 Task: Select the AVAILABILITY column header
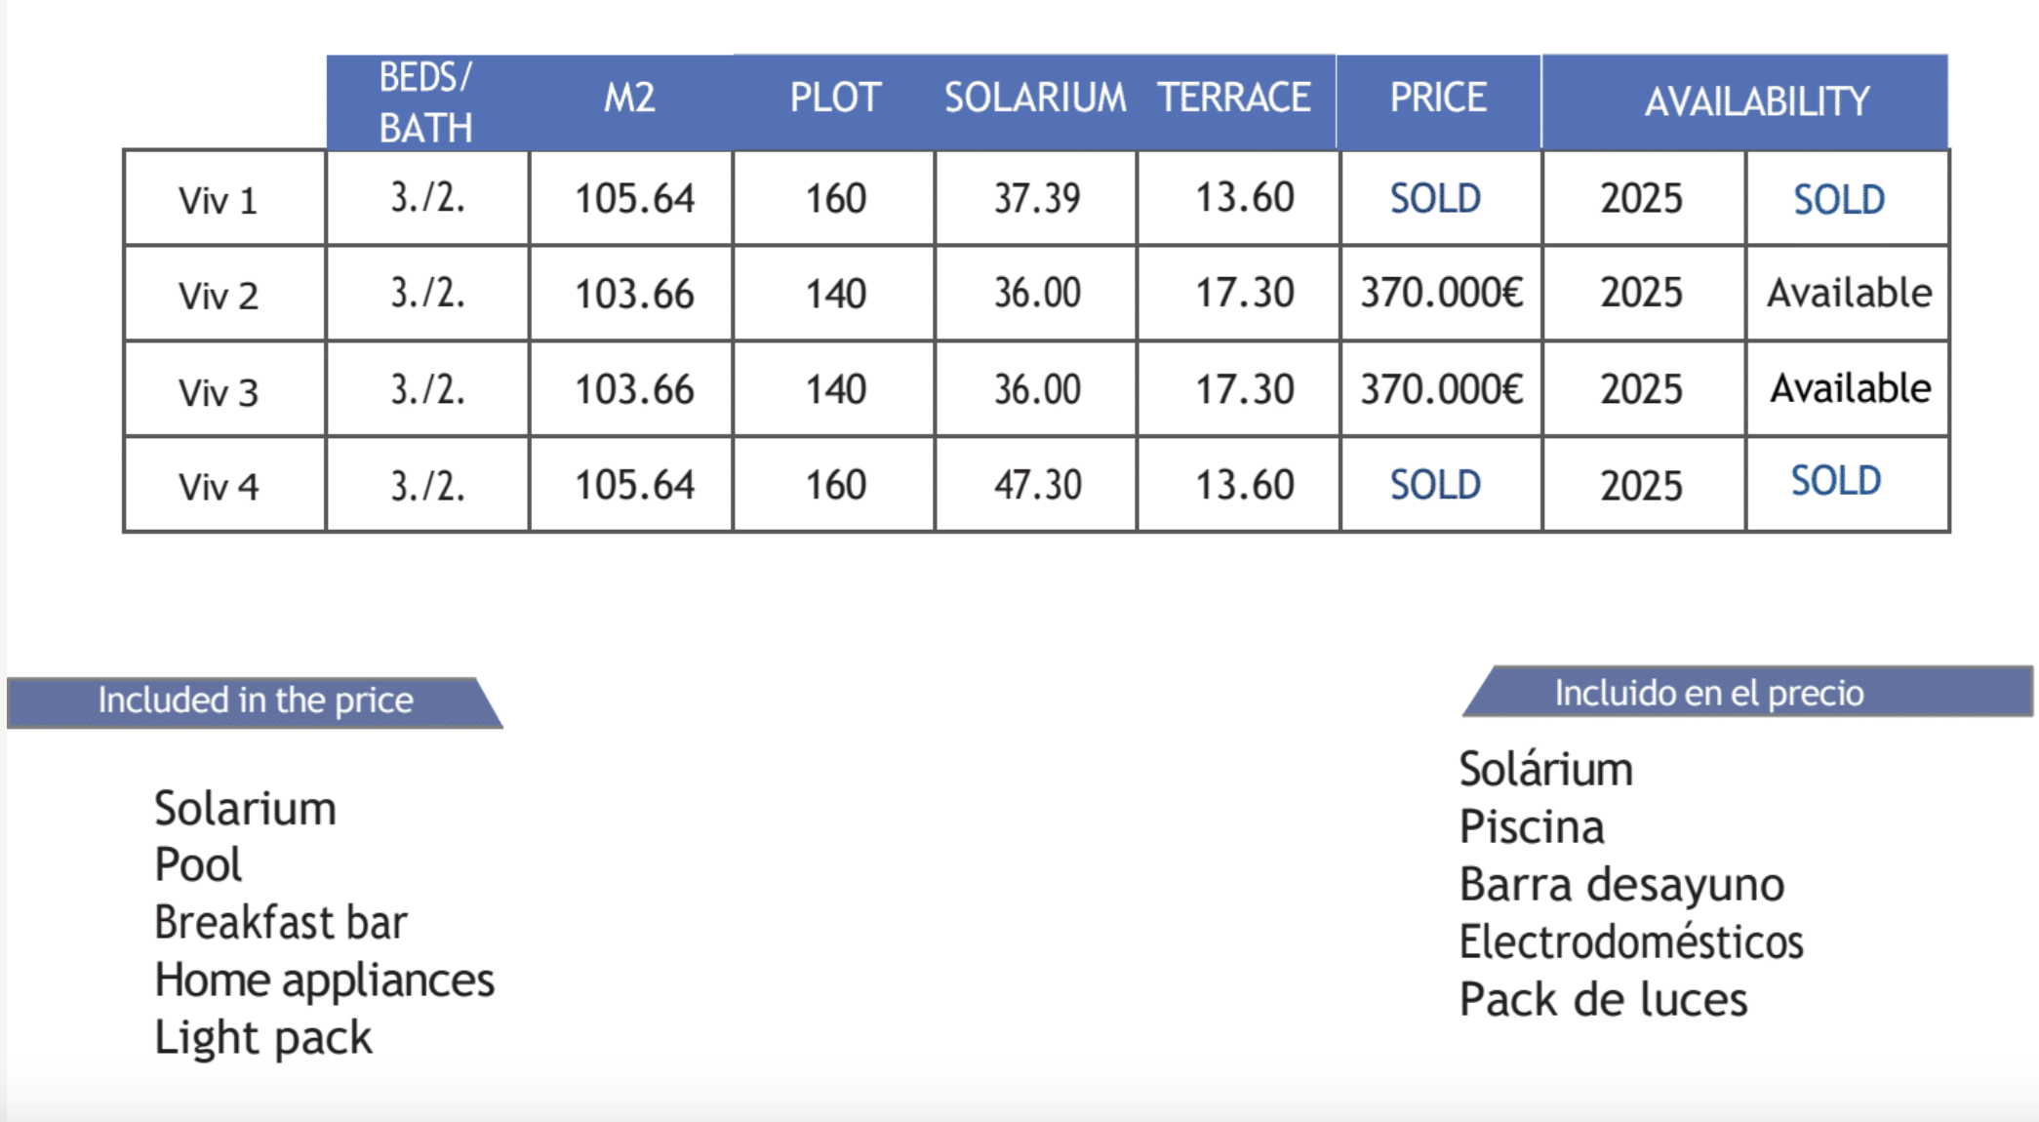click(1756, 101)
